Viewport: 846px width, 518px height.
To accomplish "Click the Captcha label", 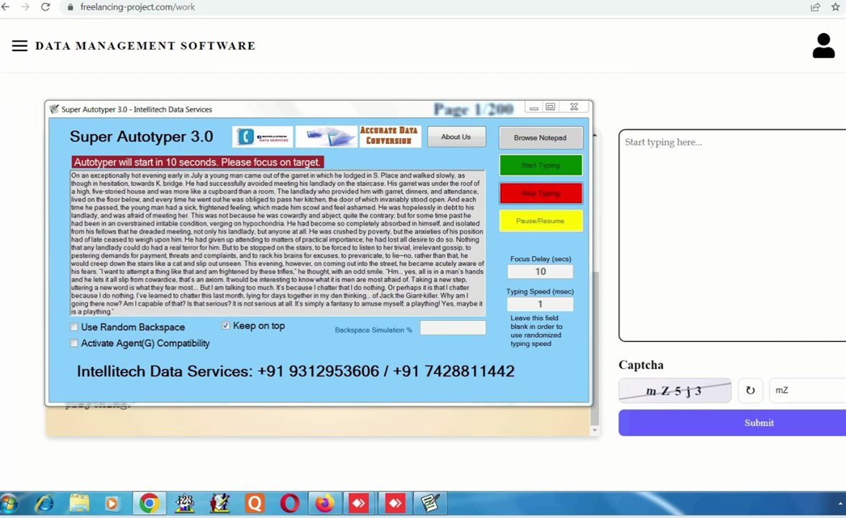I will pyautogui.click(x=641, y=365).
